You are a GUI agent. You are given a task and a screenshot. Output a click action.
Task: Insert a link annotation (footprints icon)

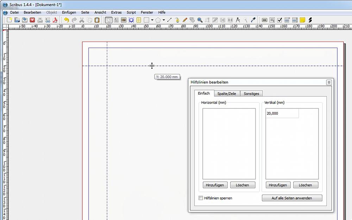point(310,20)
